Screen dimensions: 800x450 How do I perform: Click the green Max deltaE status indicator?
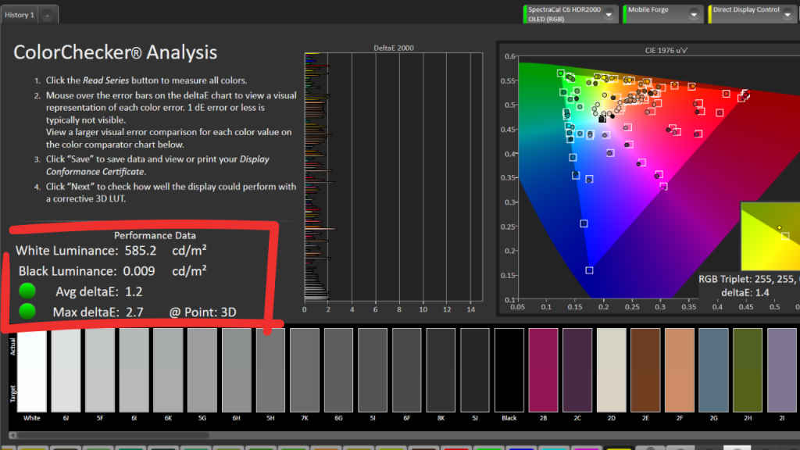click(29, 312)
